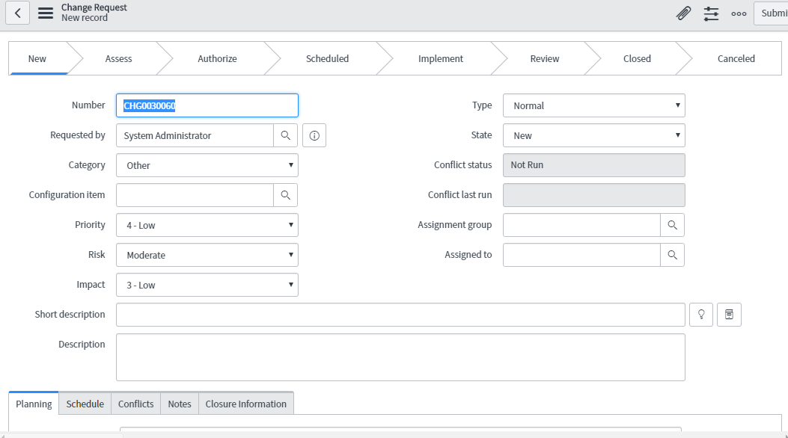Image resolution: width=788 pixels, height=438 pixels.
Task: Go back using the left chevron button
Action: [x=18, y=13]
